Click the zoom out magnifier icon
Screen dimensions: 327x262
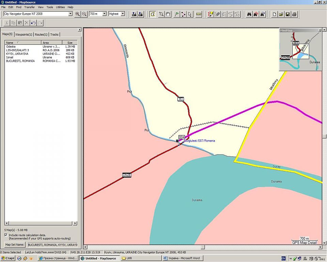pos(84,14)
